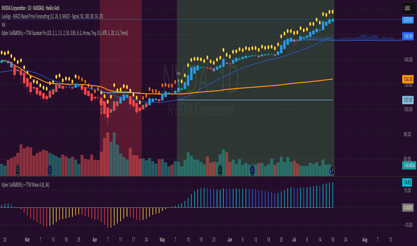This screenshot has height=246, width=417.
Task: Open the dividend marker in June
Action: point(252,170)
